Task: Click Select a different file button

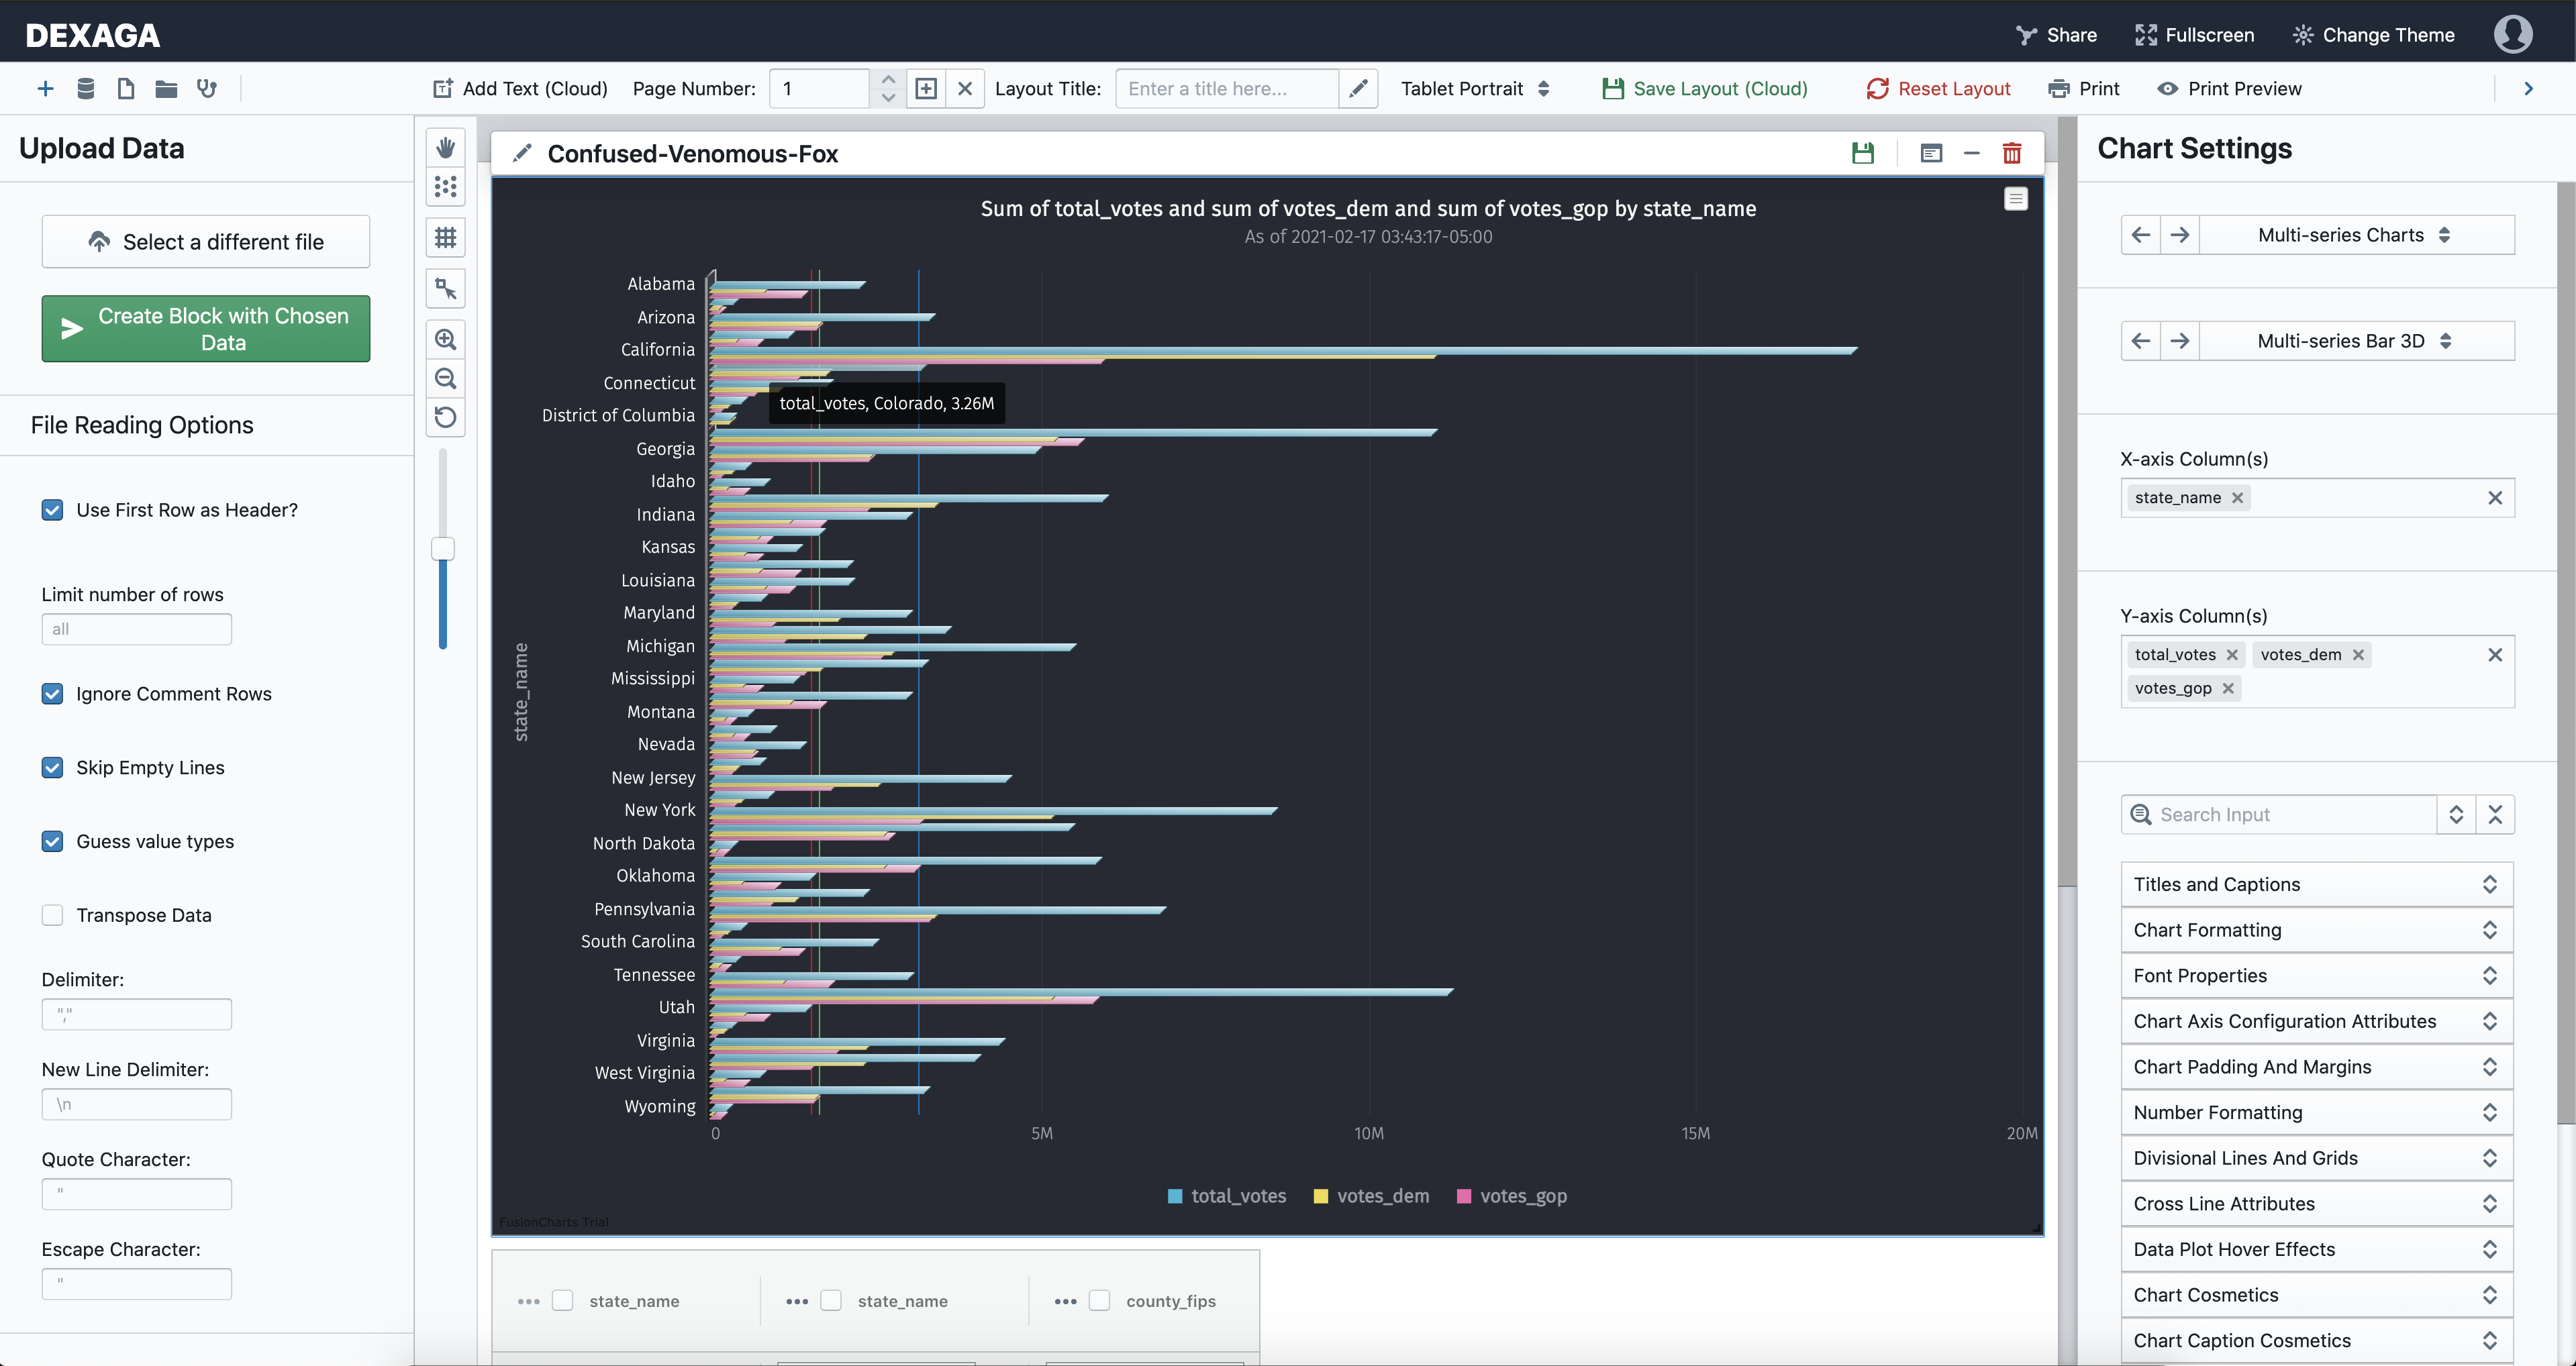Action: point(206,242)
